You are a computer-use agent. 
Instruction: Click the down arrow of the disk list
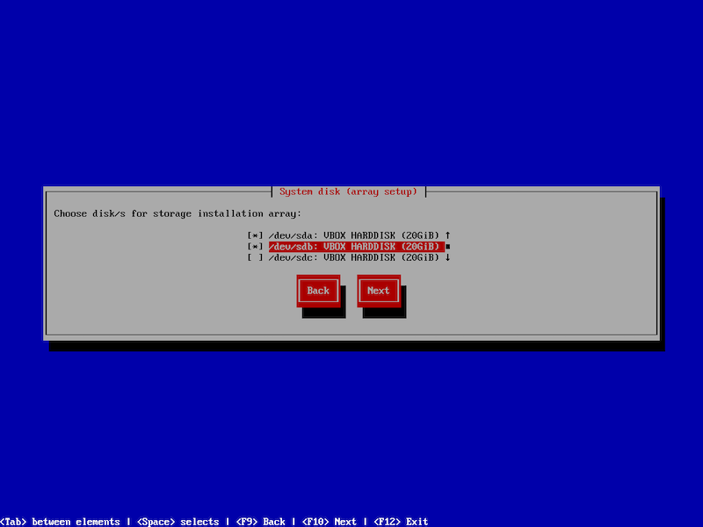447,257
